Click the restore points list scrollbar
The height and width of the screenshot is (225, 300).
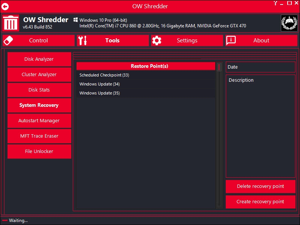pos(219,135)
